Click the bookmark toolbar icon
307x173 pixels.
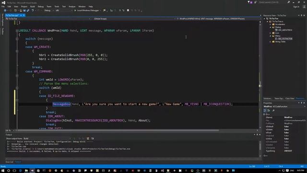click(128, 11)
